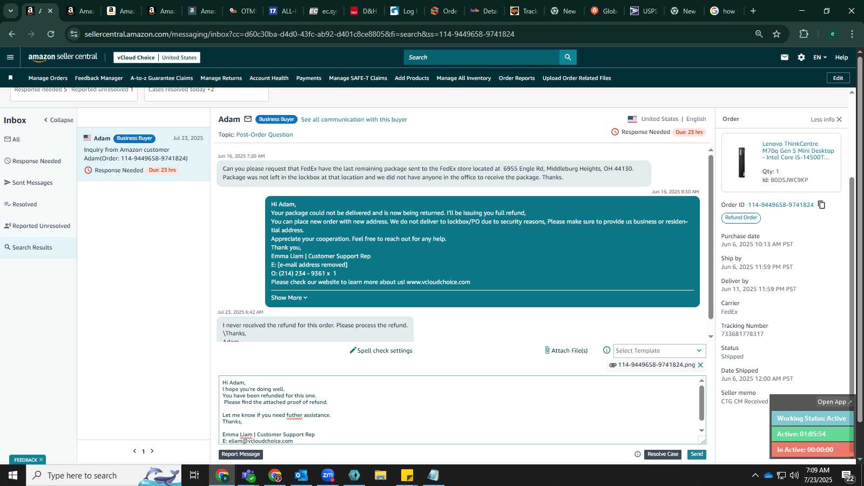Click inside the reply message text area
864x486 pixels.
tap(459, 410)
